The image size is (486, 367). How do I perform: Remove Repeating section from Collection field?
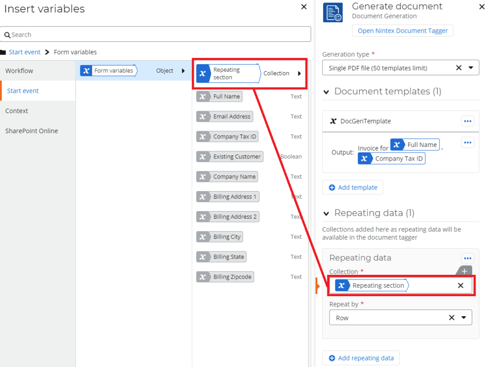click(460, 286)
